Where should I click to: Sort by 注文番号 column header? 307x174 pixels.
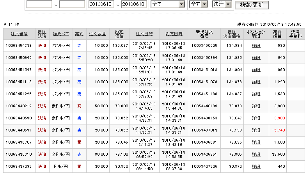click(x=19, y=34)
